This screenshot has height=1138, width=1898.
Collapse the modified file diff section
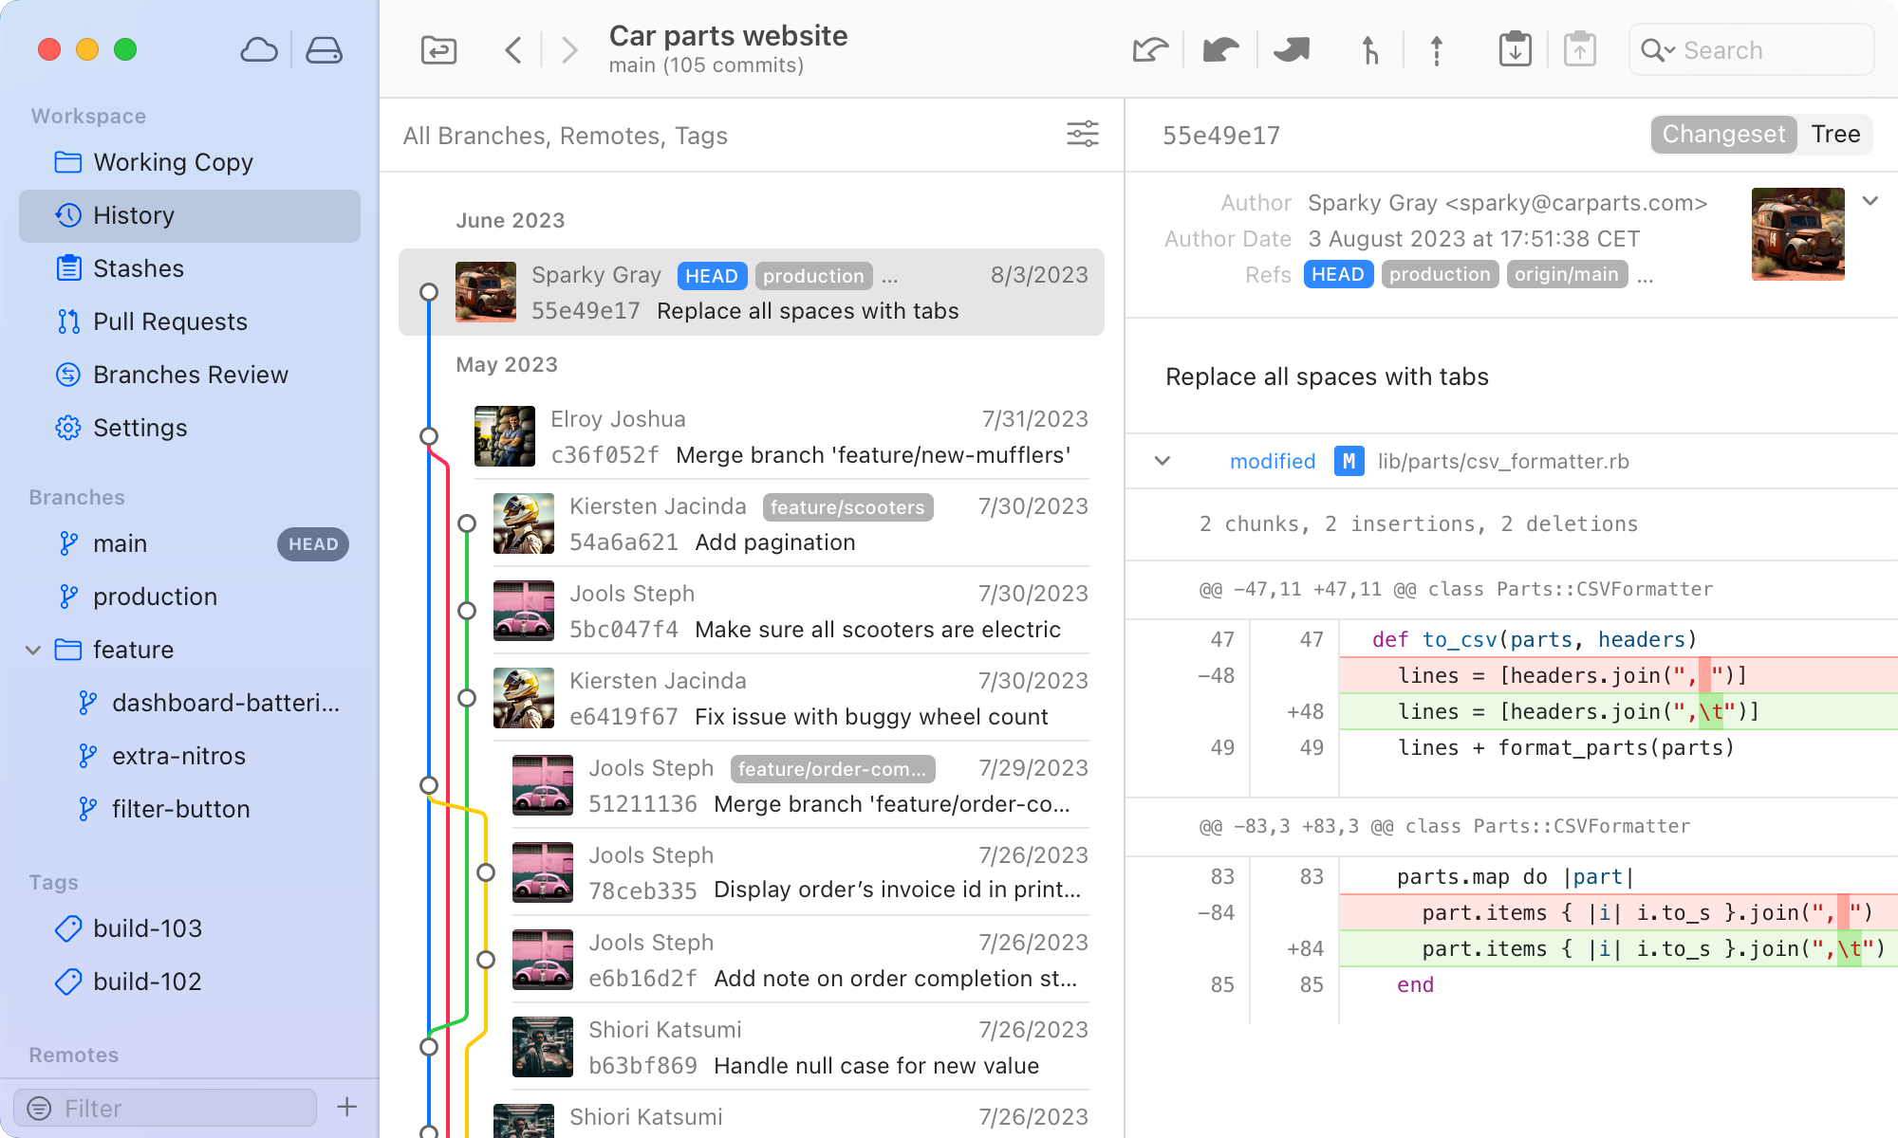[1162, 459]
